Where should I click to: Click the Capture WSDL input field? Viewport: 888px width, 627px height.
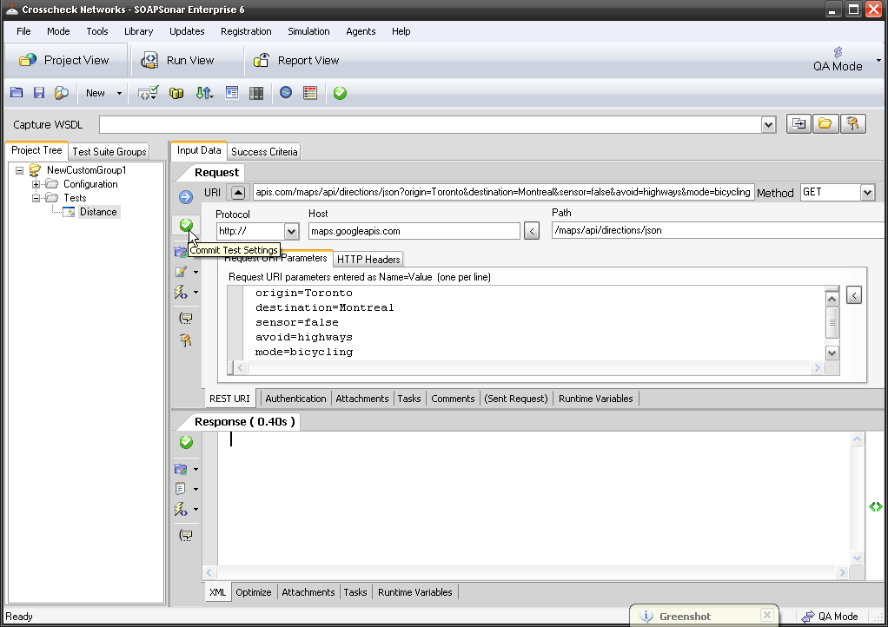[x=430, y=124]
